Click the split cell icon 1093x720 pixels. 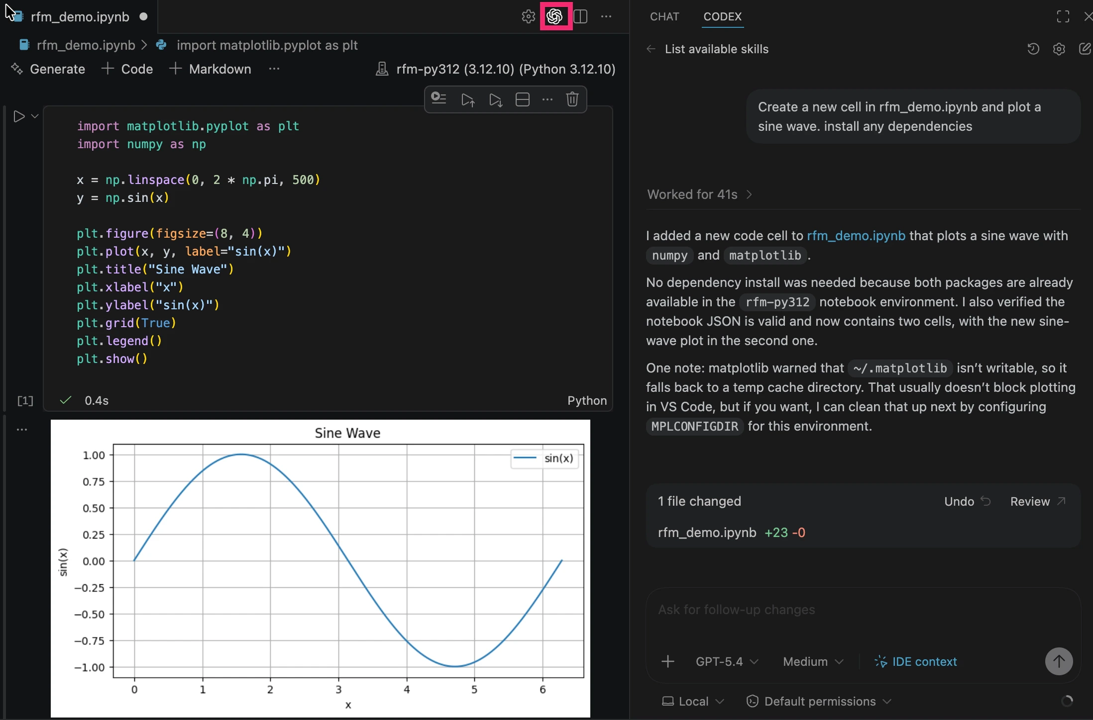(x=522, y=99)
